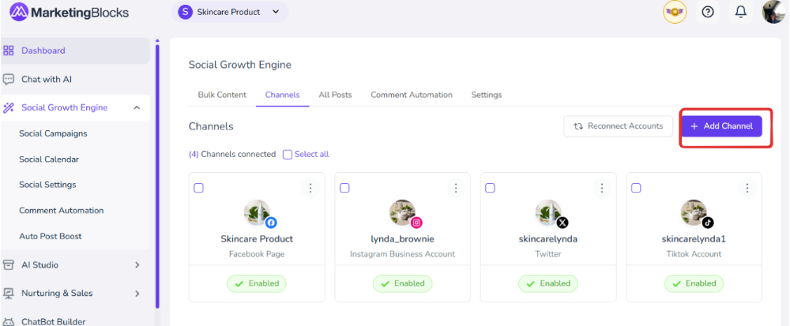The height and width of the screenshot is (326, 790).
Task: Open the Comment Automation tab
Action: tap(412, 95)
